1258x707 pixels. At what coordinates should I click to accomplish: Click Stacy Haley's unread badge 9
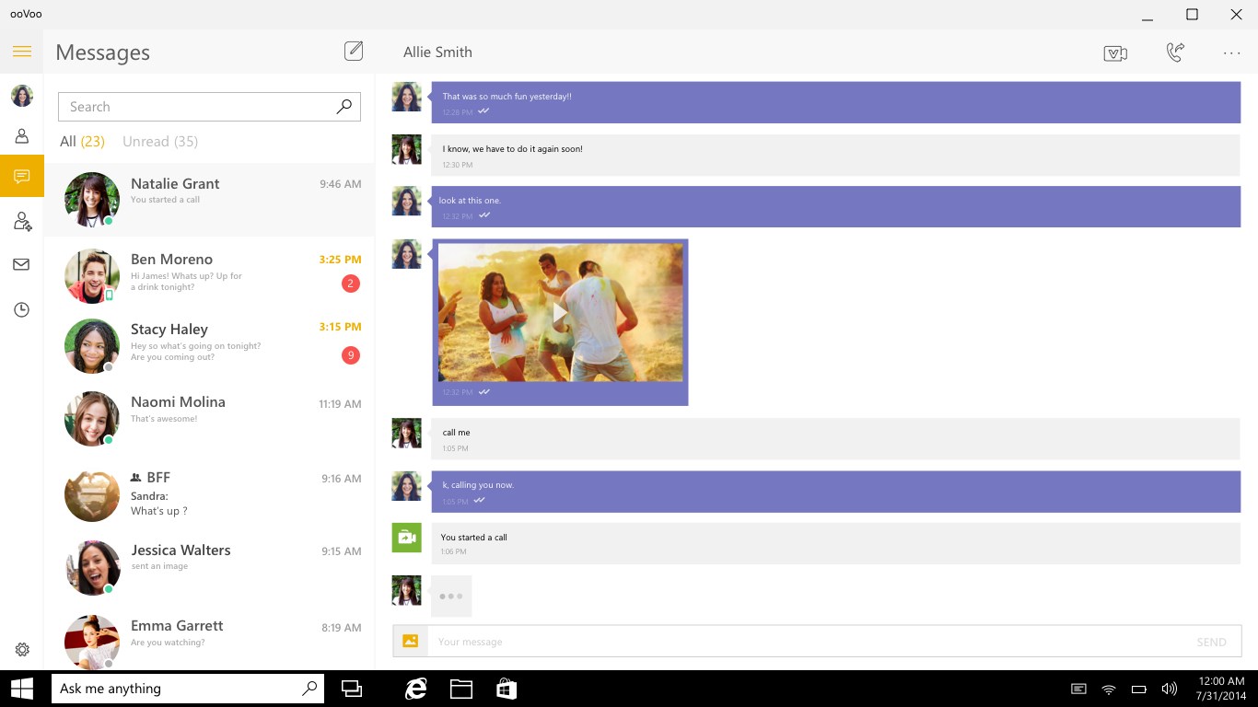[351, 355]
